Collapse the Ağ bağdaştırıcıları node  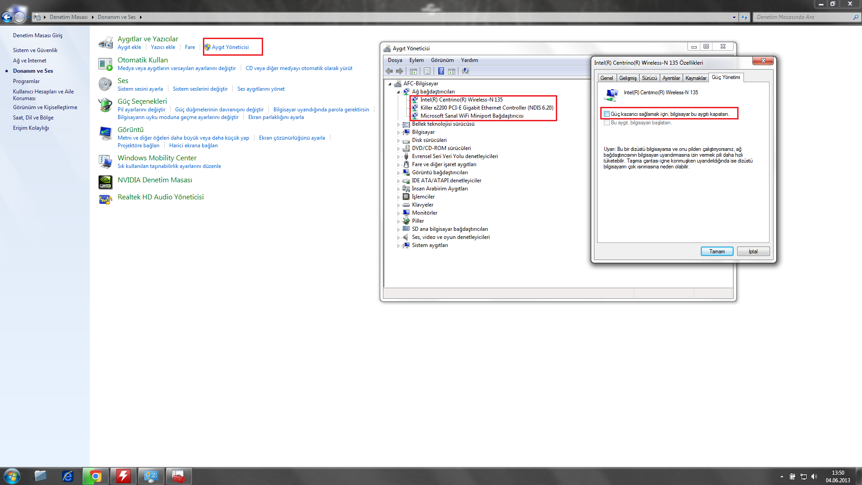pyautogui.click(x=398, y=92)
